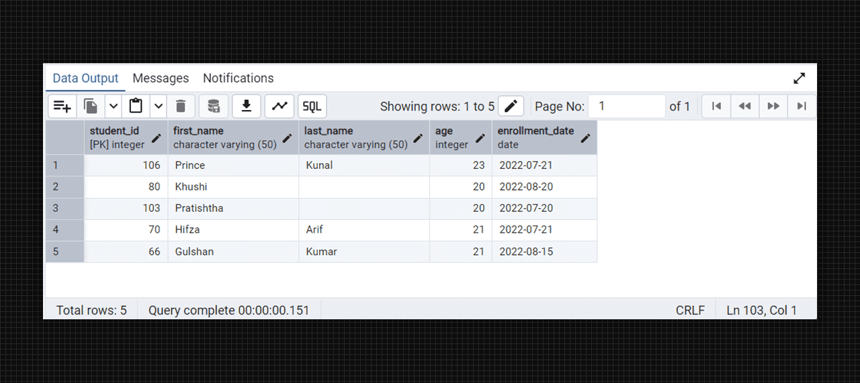Click the Paste clipboard icon
This screenshot has height=383, width=860.
[136, 106]
